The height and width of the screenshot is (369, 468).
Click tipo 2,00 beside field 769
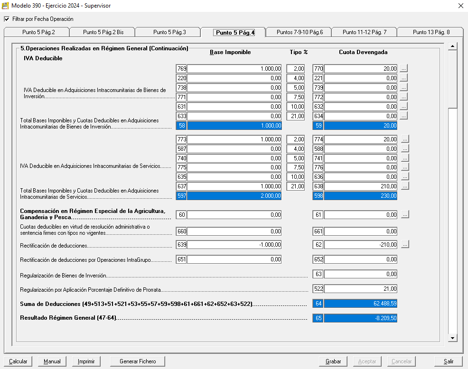point(296,69)
